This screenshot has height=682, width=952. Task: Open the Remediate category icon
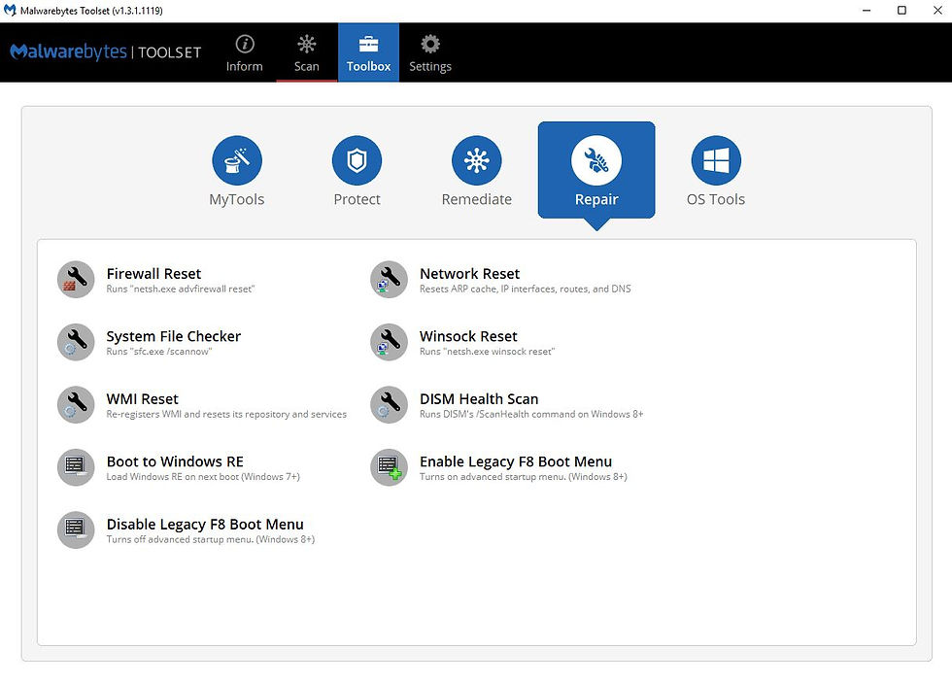pos(477,160)
